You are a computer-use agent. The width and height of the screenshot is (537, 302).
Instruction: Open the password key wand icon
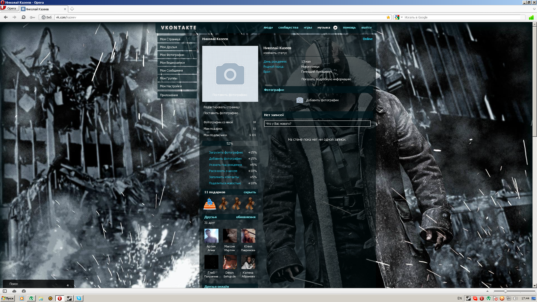tap(32, 17)
